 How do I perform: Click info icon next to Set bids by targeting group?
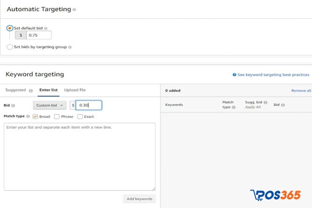click(70, 47)
